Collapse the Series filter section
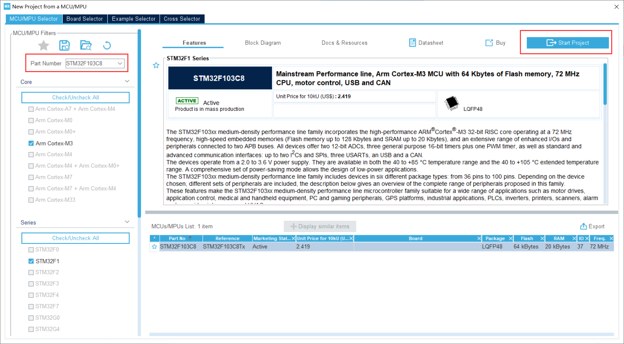624x344 pixels. point(127,222)
